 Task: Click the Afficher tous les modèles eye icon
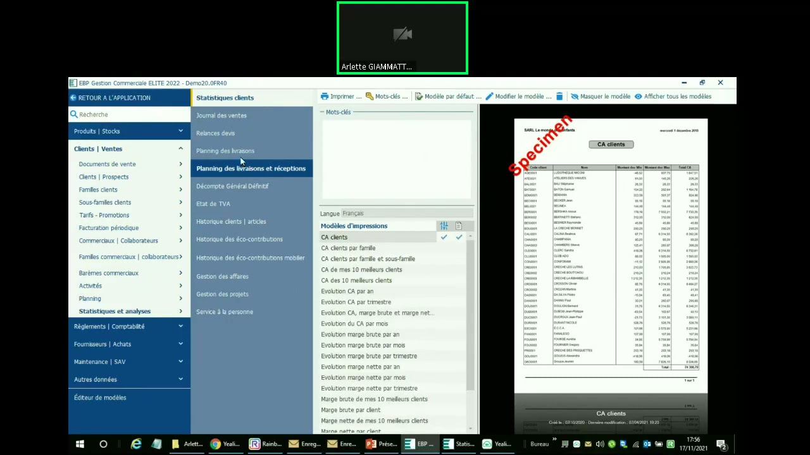[x=639, y=97]
